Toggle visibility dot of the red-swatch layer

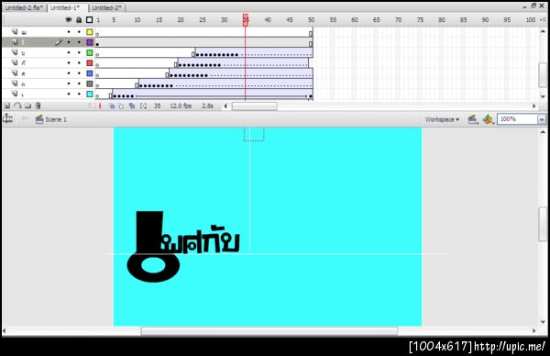[69, 62]
